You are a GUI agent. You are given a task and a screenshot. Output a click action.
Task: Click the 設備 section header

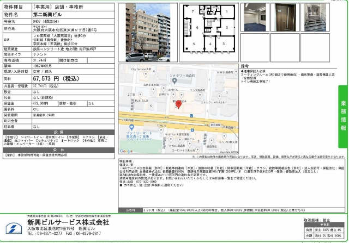tap(58, 132)
